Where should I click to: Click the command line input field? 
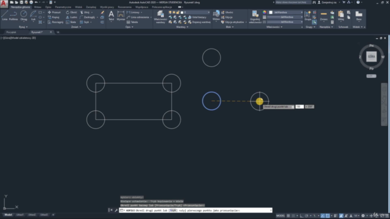click(196, 210)
